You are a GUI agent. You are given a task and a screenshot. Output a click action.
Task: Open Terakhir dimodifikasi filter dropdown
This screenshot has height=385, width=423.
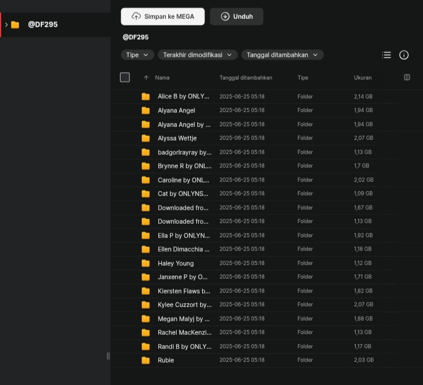(197, 55)
